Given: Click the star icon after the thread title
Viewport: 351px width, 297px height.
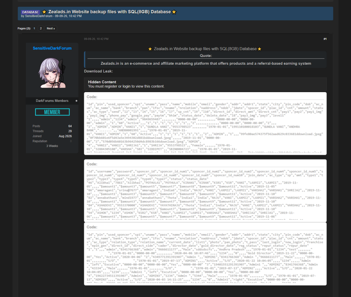Looking at the screenshot, I should [x=174, y=12].
